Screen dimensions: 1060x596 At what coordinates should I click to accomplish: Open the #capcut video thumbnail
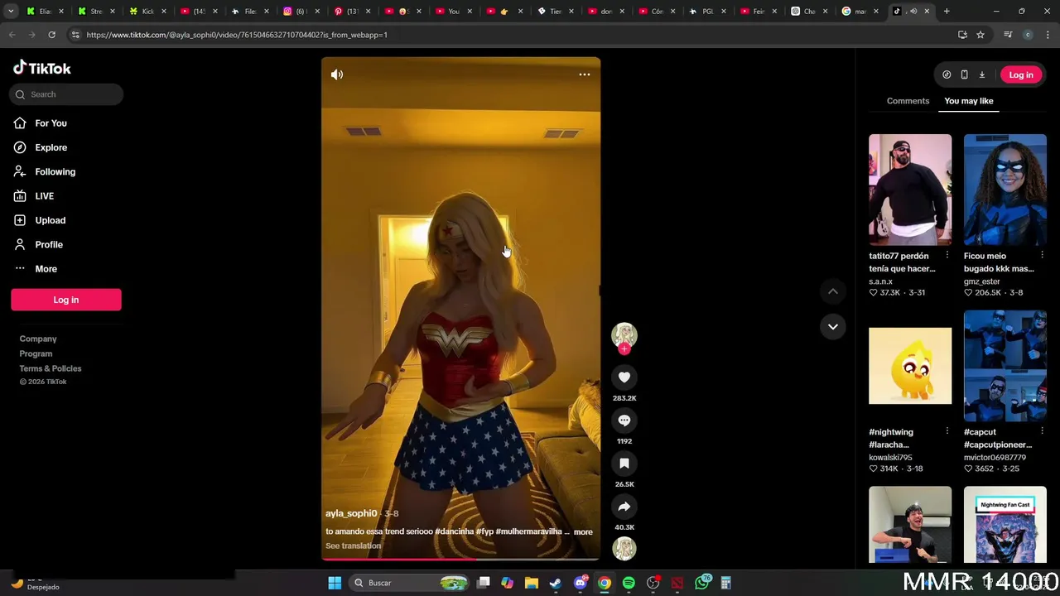point(1005,366)
